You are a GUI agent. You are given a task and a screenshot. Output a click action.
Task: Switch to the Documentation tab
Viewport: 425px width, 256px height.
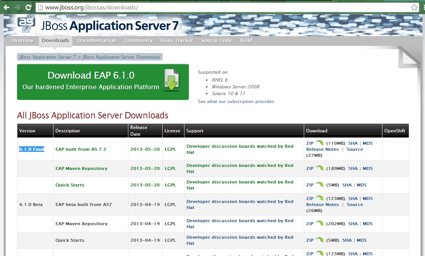point(97,40)
